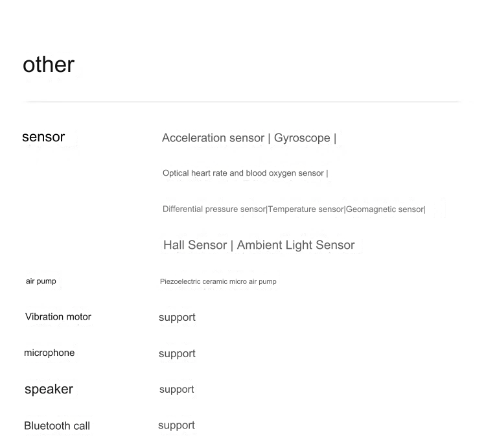Click 'support' next to Bluetooth call
486x446 pixels.
click(176, 425)
